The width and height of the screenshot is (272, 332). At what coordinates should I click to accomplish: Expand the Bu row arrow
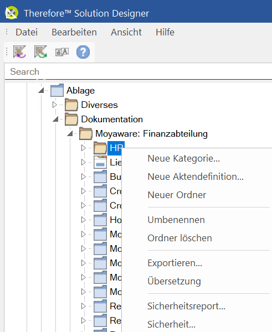point(84,177)
